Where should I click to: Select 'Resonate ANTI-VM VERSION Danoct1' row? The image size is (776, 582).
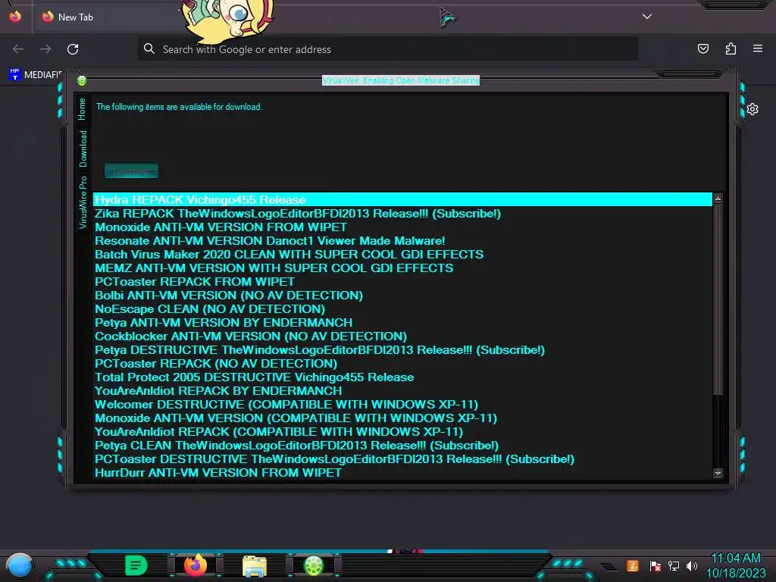click(402, 241)
